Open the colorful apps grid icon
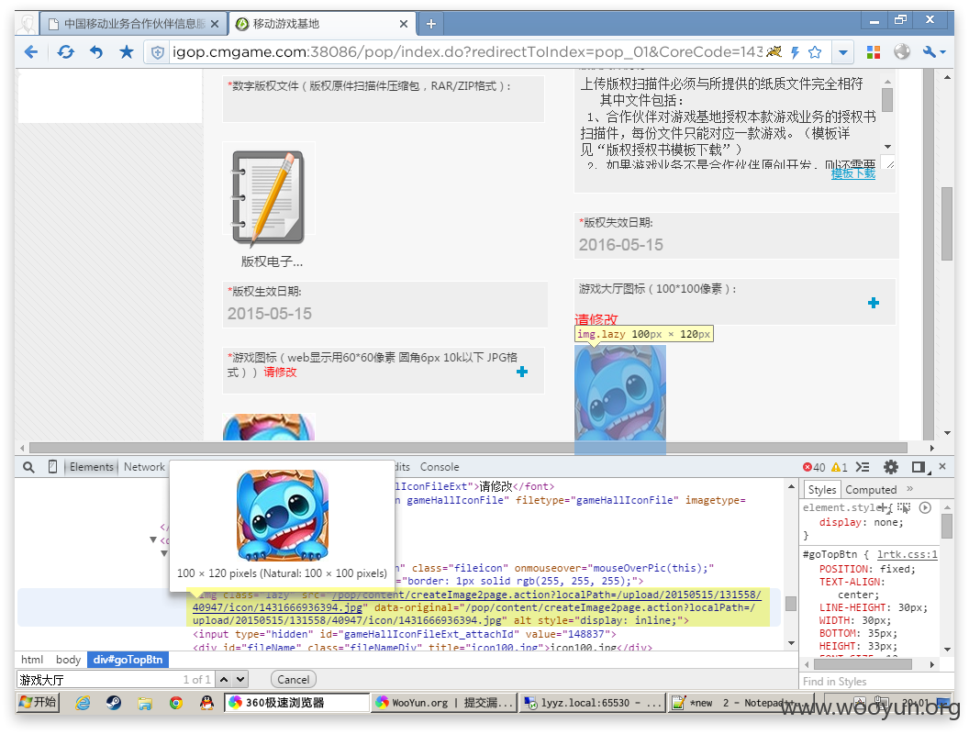The image size is (969, 734). pyautogui.click(x=874, y=52)
